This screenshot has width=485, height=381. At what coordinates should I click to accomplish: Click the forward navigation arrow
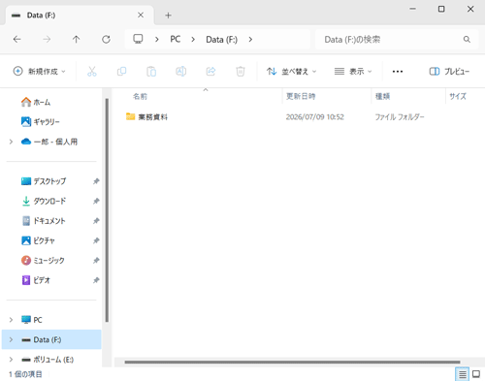click(47, 40)
